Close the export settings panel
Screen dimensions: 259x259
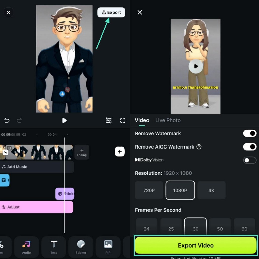[x=140, y=12]
